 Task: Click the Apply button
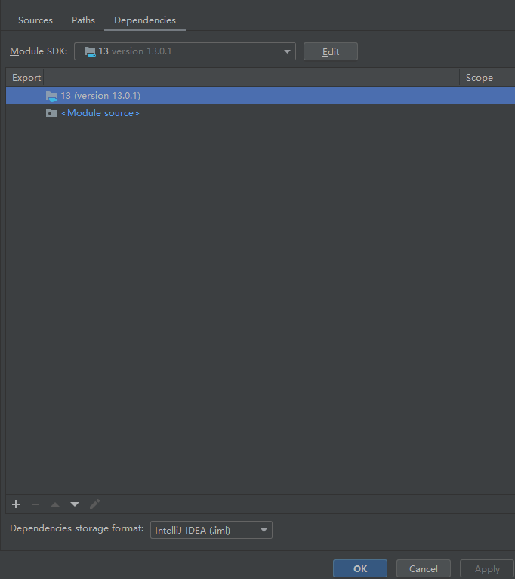tap(487, 569)
